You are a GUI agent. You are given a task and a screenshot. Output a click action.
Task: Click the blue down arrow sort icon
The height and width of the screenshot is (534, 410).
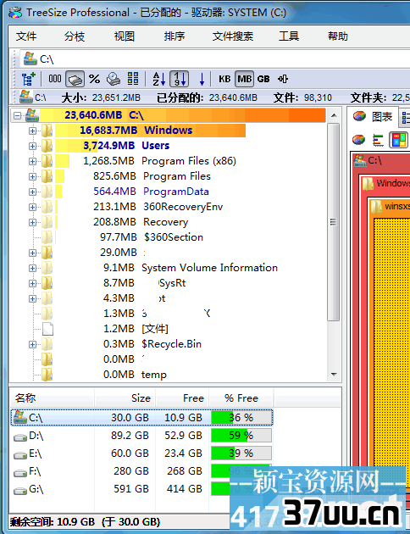(x=202, y=79)
